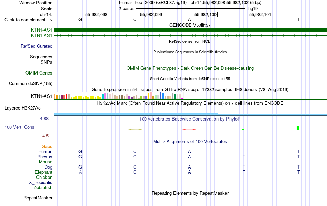Open 'Repeating Elements by RepeatMasker' track title
Screen dimensions: 327x206
[x=190, y=193]
